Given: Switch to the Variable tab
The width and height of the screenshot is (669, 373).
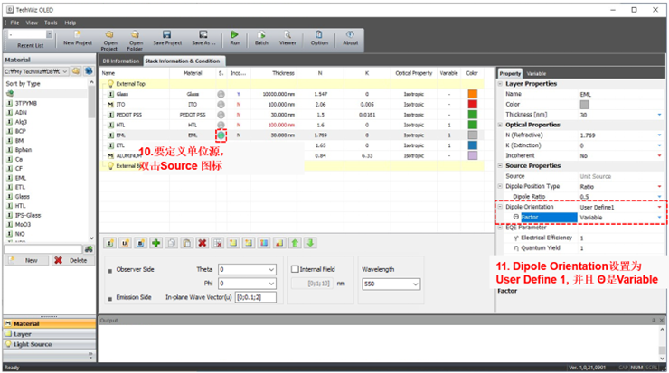Looking at the screenshot, I should (536, 73).
